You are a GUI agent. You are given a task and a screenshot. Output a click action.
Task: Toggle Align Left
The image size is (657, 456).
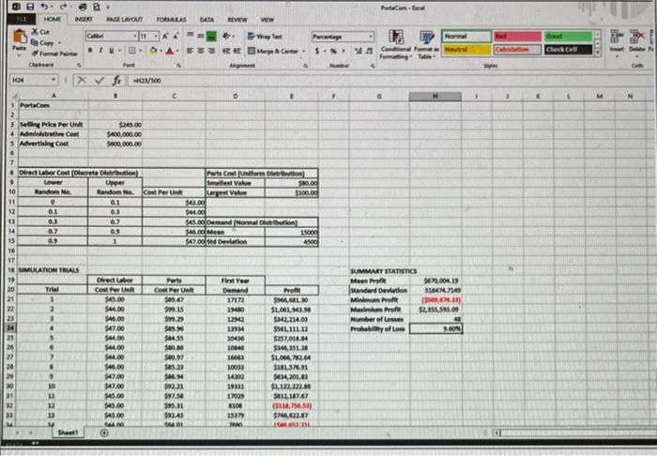coord(190,51)
